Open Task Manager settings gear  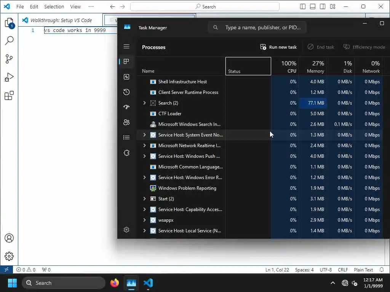(x=126, y=230)
